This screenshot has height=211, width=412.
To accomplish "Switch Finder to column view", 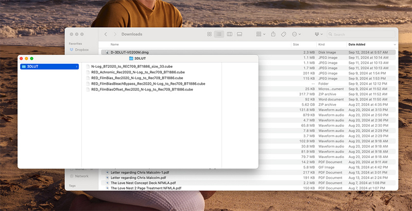I will click(x=229, y=34).
